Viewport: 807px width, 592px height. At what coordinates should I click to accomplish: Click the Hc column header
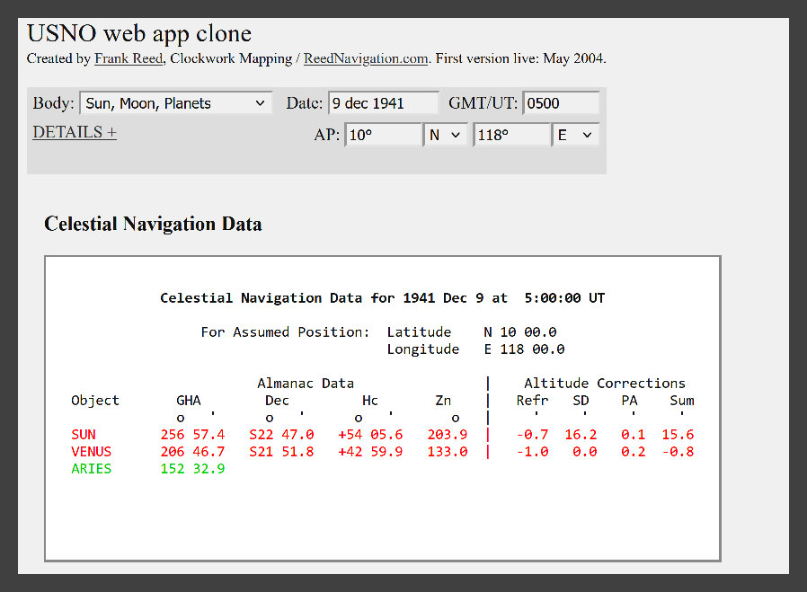coord(370,401)
